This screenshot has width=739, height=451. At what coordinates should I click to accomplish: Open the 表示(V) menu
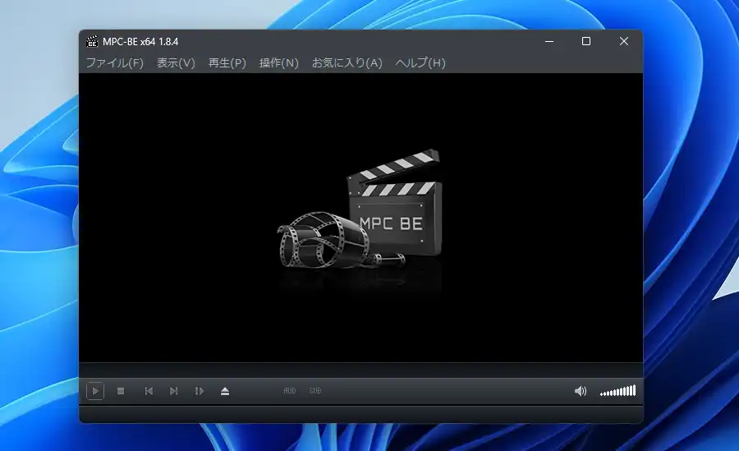pos(176,62)
